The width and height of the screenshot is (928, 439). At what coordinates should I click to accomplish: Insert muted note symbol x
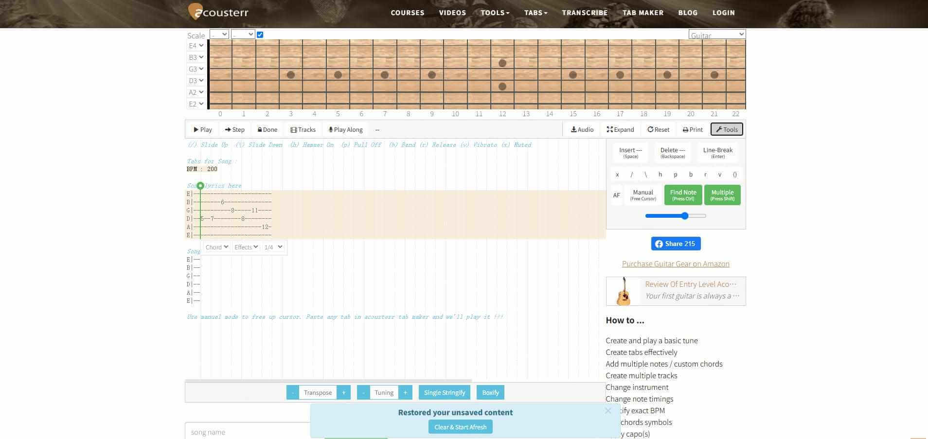617,174
